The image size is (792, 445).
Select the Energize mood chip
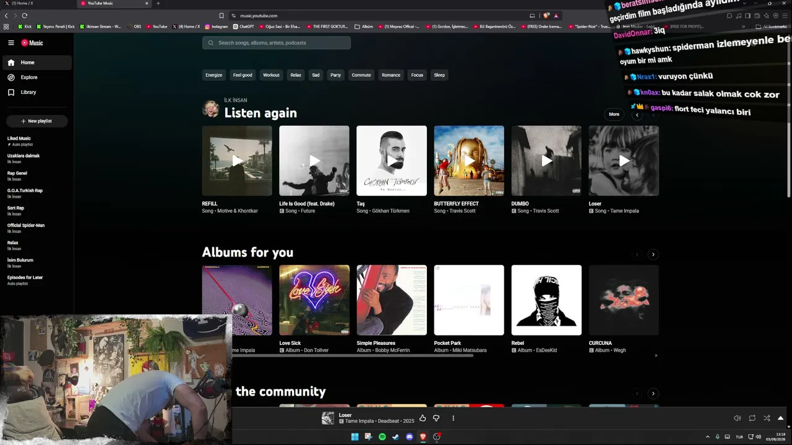(213, 75)
